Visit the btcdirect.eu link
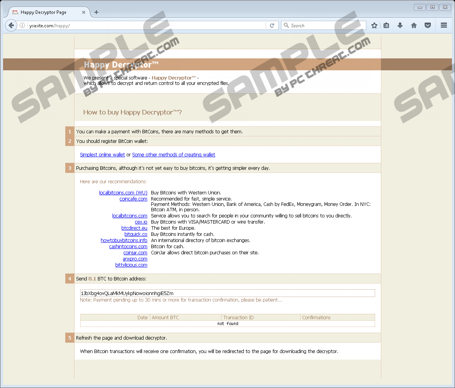Viewport: 455px width, 388px height. [134, 228]
